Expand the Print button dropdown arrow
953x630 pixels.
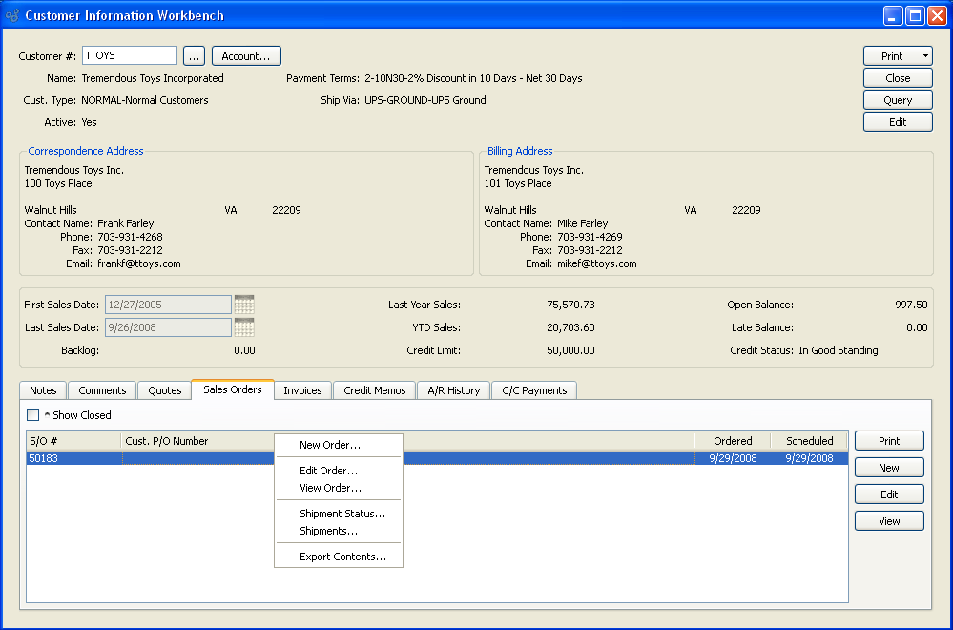[x=924, y=57]
